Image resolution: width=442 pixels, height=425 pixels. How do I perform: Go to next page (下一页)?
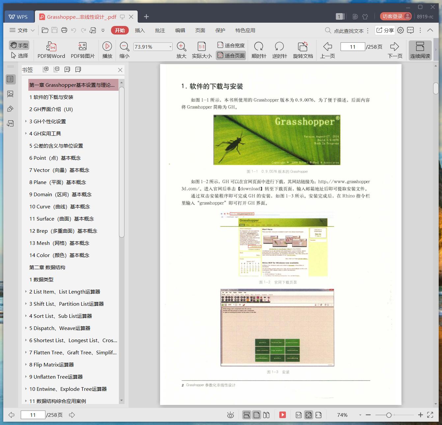(x=395, y=50)
